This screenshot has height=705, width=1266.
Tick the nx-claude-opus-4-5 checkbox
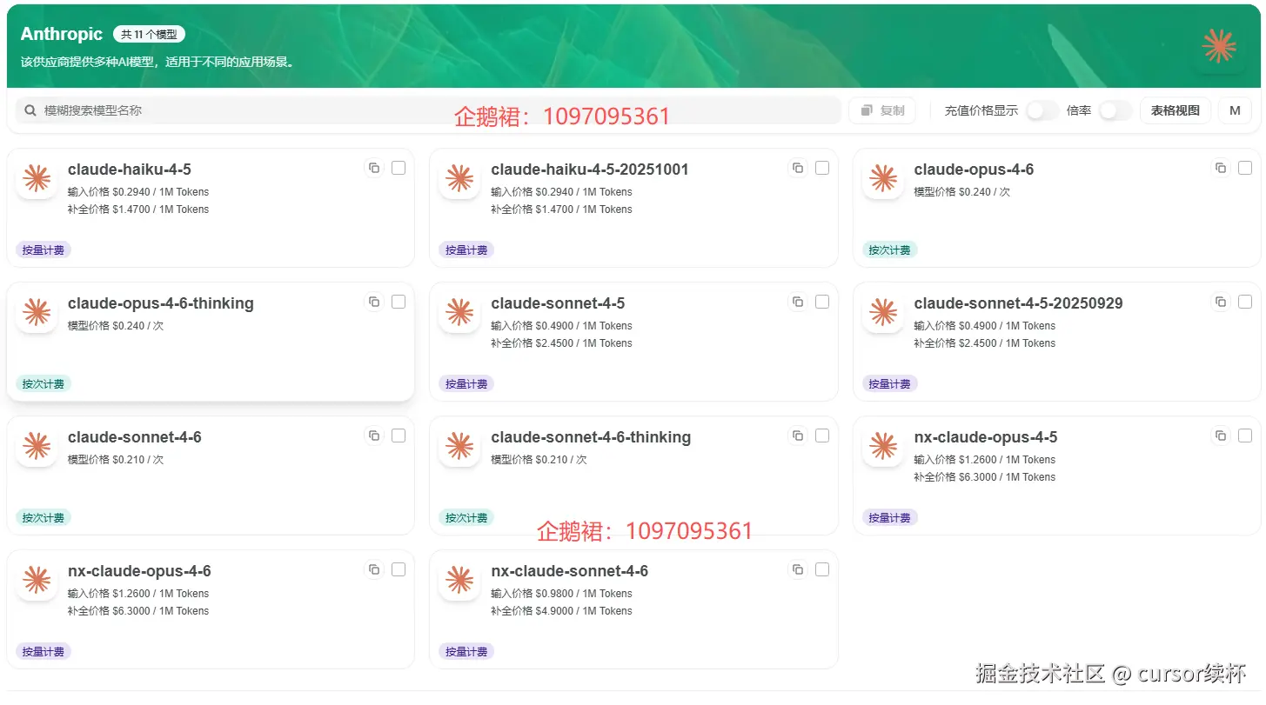point(1245,436)
